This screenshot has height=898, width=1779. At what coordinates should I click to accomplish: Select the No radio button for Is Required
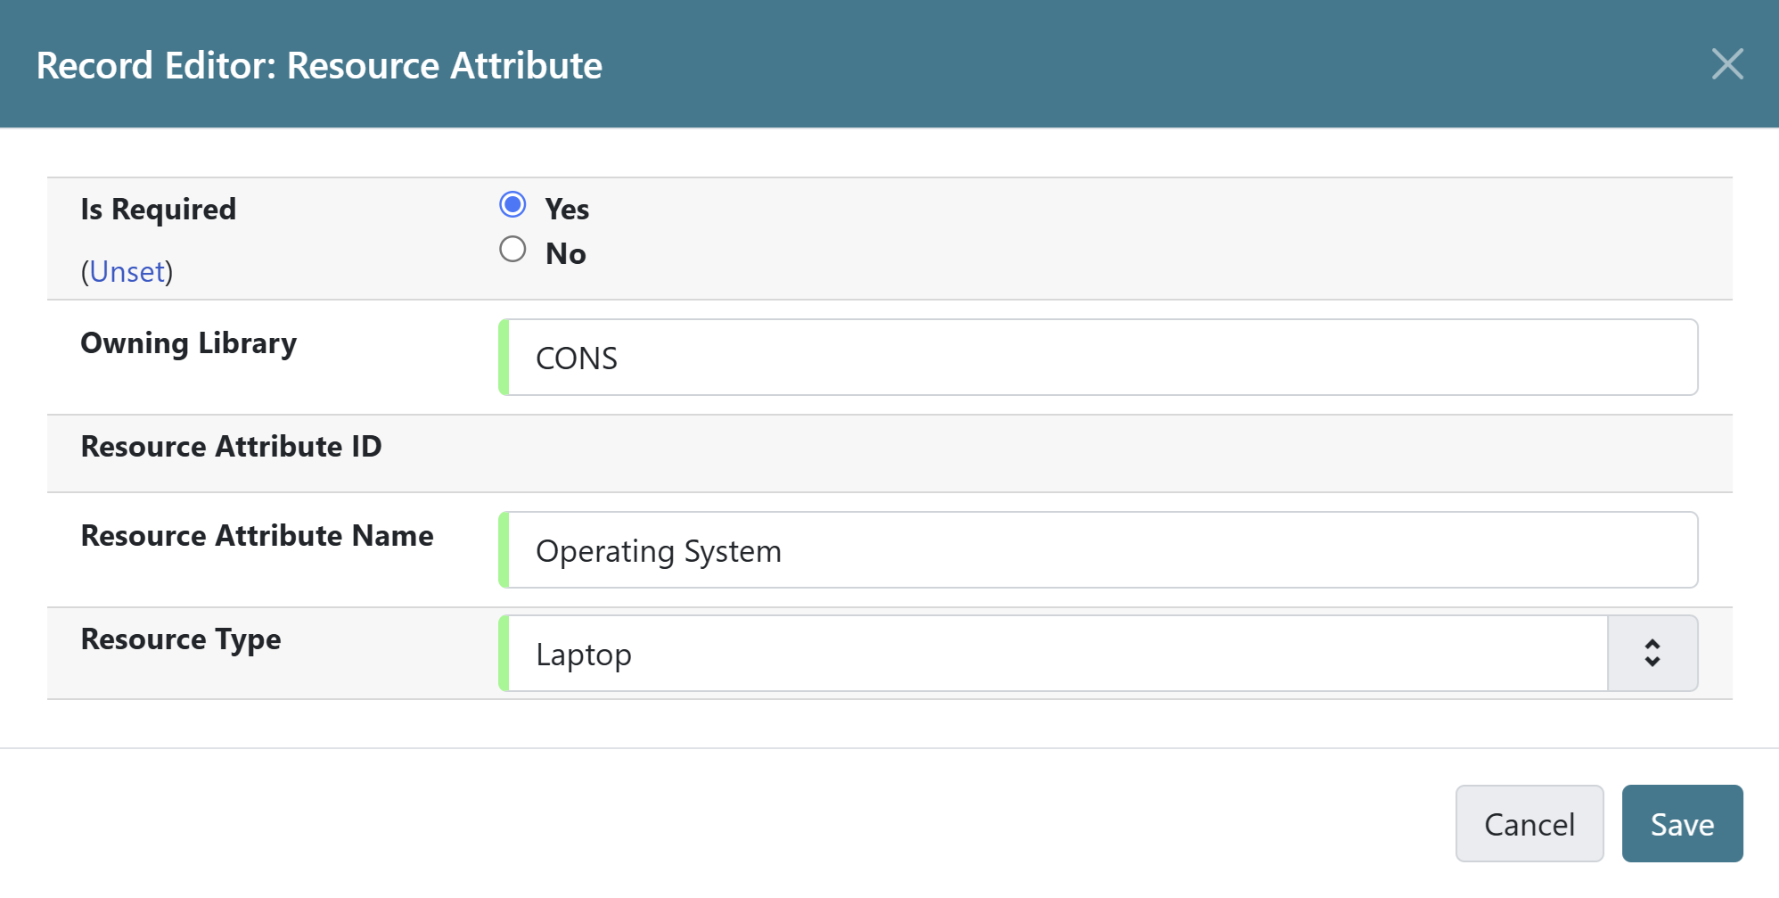tap(512, 249)
